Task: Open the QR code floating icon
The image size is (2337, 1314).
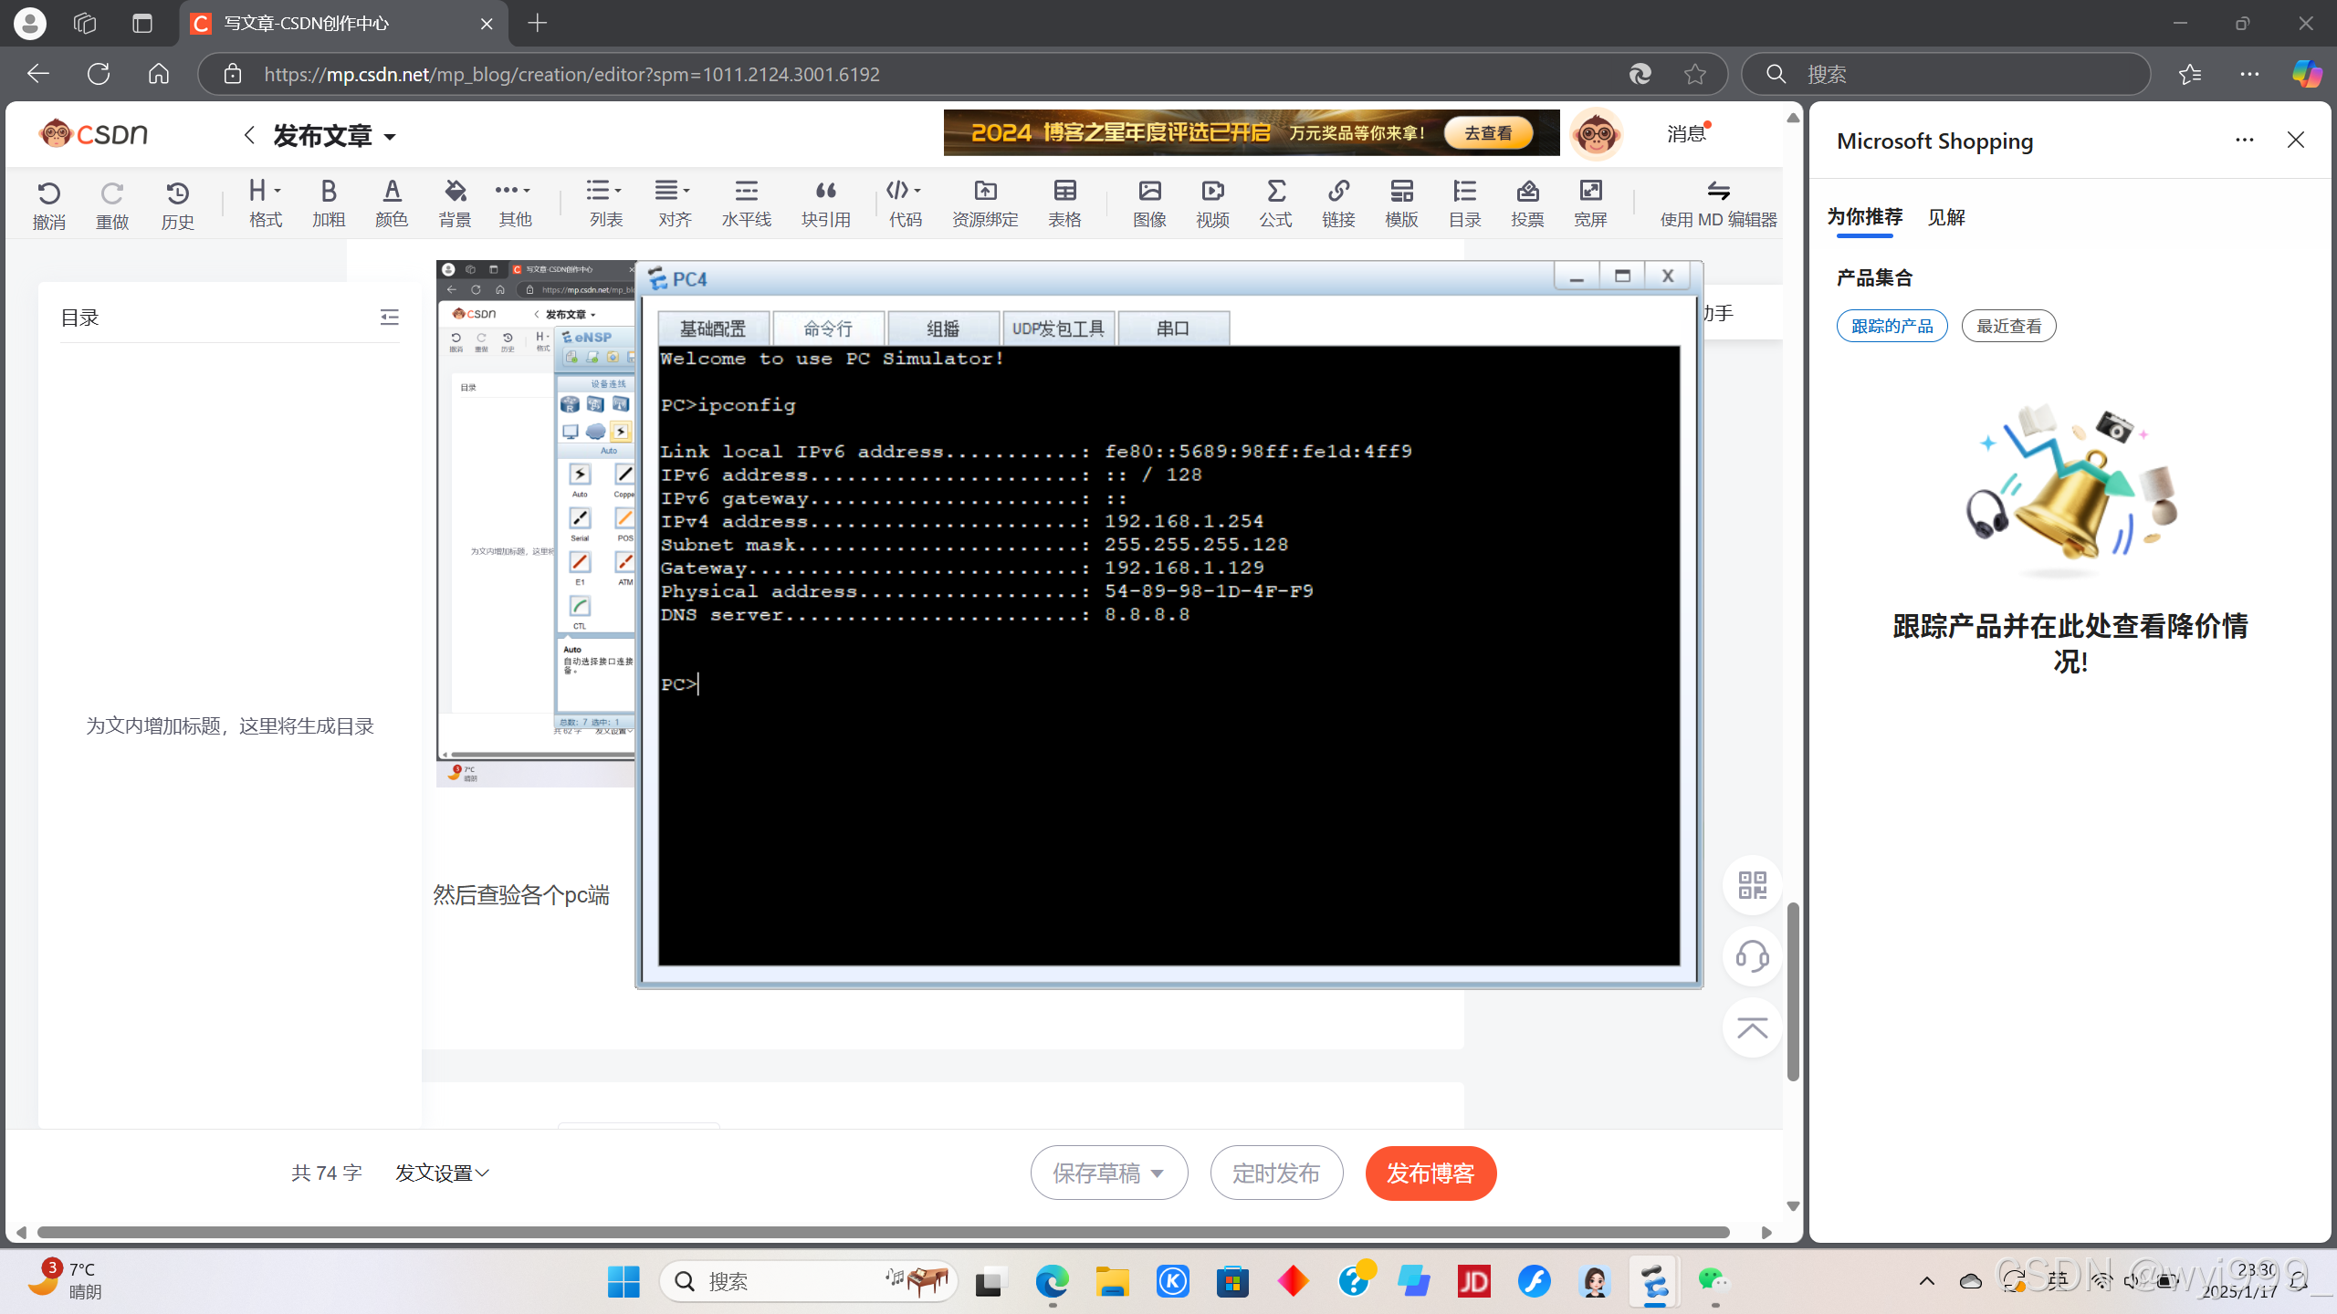Action: pyautogui.click(x=1752, y=884)
